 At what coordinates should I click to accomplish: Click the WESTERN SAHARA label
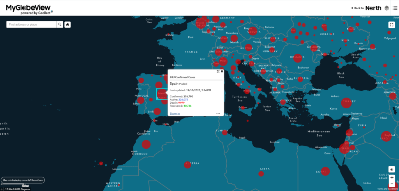(x=113, y=185)
